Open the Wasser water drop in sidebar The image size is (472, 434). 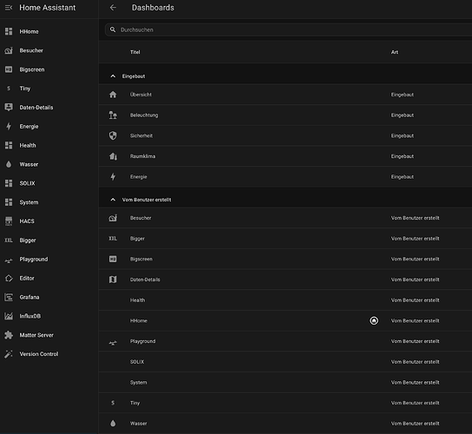[9, 164]
